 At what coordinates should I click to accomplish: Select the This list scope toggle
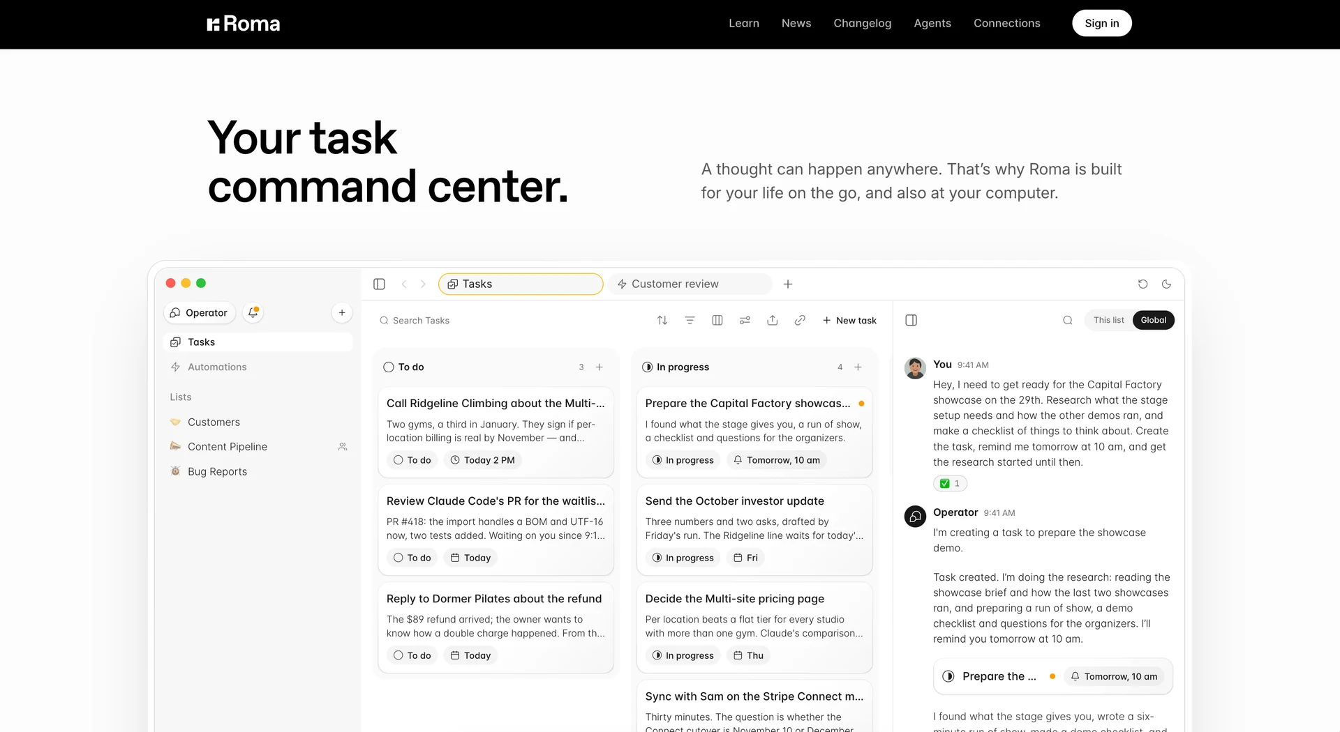point(1108,320)
